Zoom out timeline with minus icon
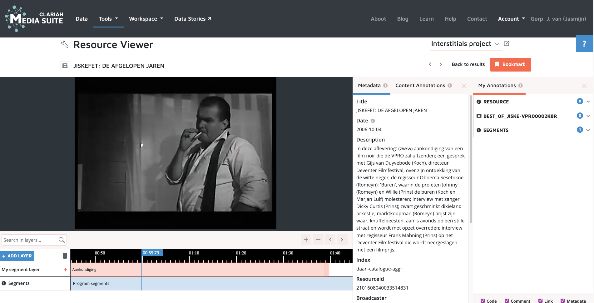This screenshot has height=303, width=594. click(318, 240)
